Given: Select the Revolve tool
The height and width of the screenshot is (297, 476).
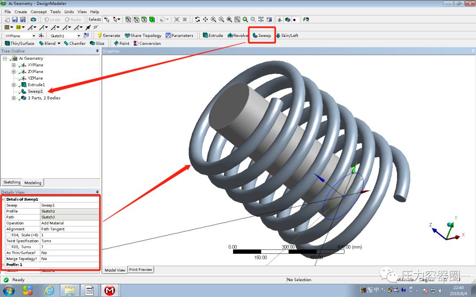Looking at the screenshot, I should (x=239, y=35).
